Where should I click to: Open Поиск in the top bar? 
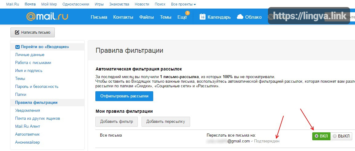click(160, 4)
